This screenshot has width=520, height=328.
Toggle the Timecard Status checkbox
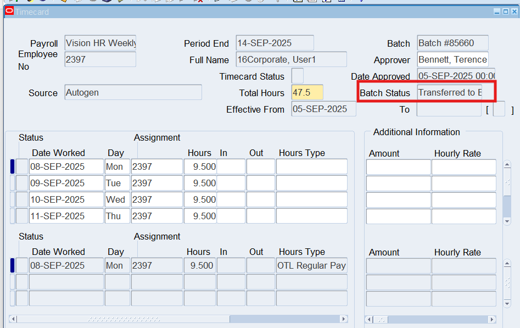pos(297,76)
